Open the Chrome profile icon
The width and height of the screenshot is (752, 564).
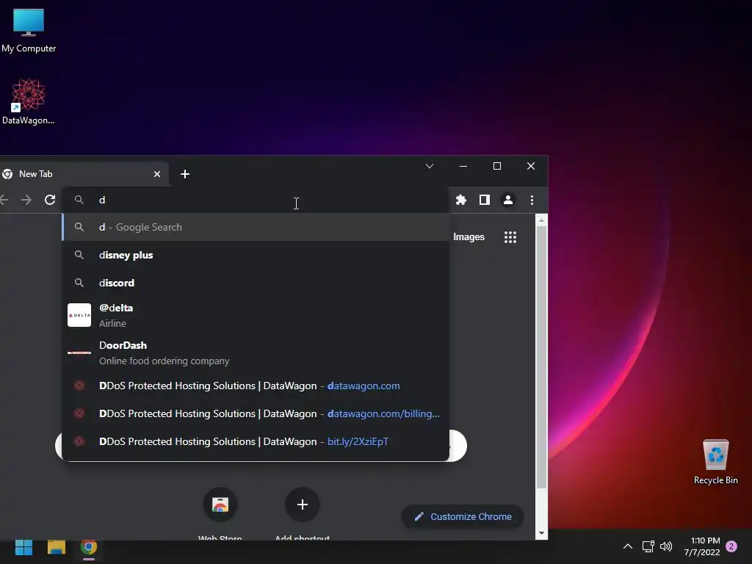(508, 200)
